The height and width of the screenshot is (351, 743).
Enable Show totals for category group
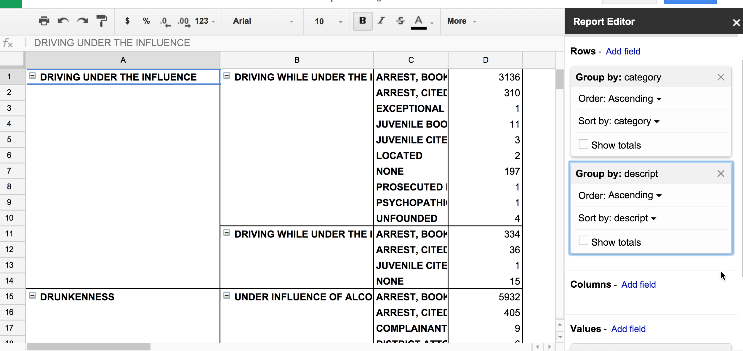click(583, 144)
